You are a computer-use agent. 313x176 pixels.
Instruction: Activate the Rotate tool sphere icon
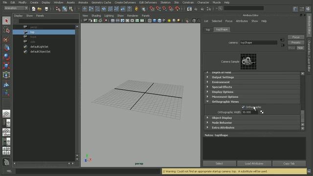6,57
